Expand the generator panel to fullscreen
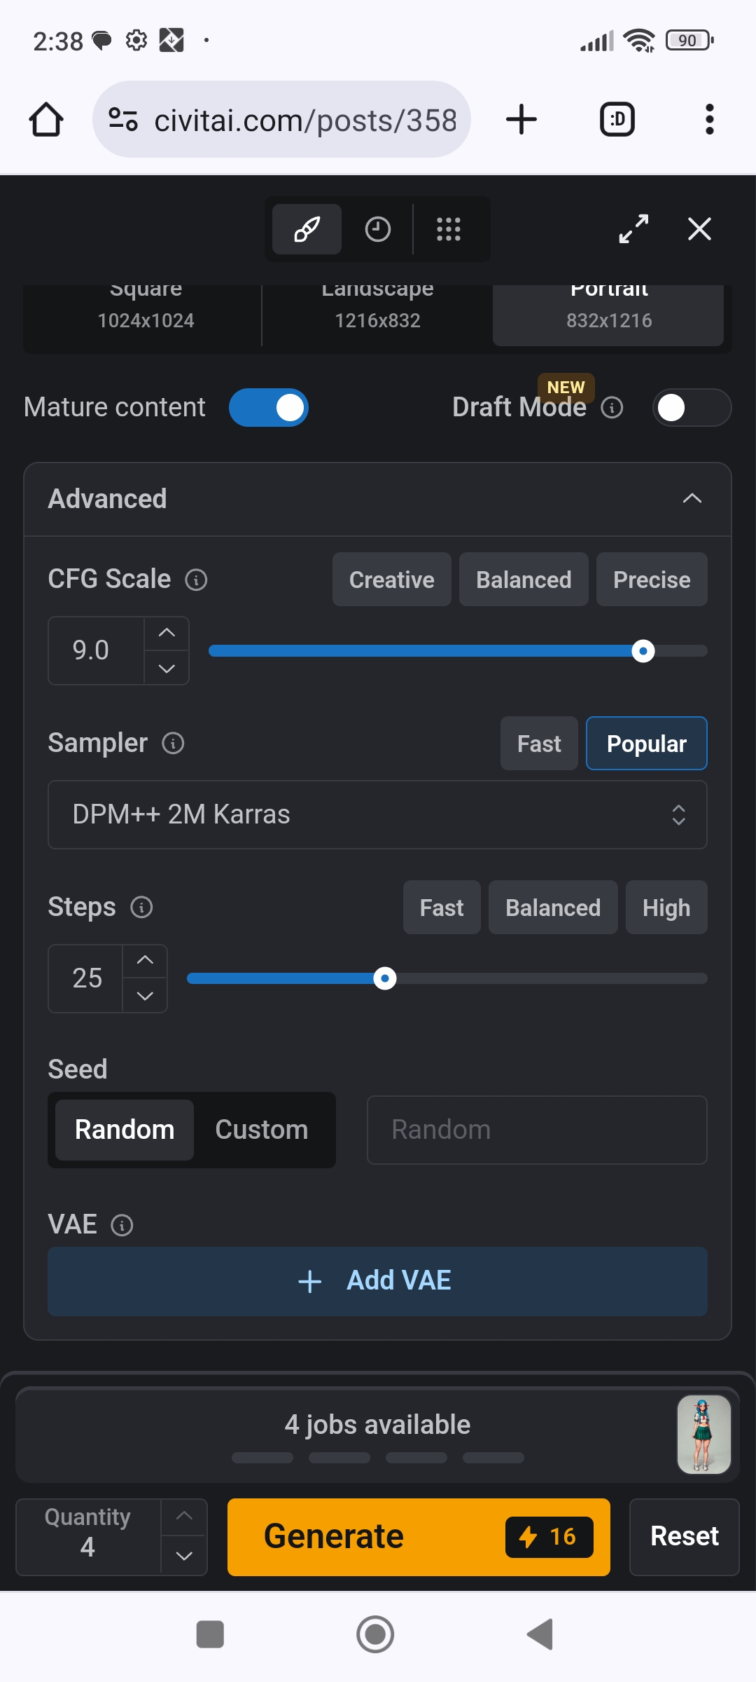Screen dimensions: 756x1682 pyautogui.click(x=633, y=229)
